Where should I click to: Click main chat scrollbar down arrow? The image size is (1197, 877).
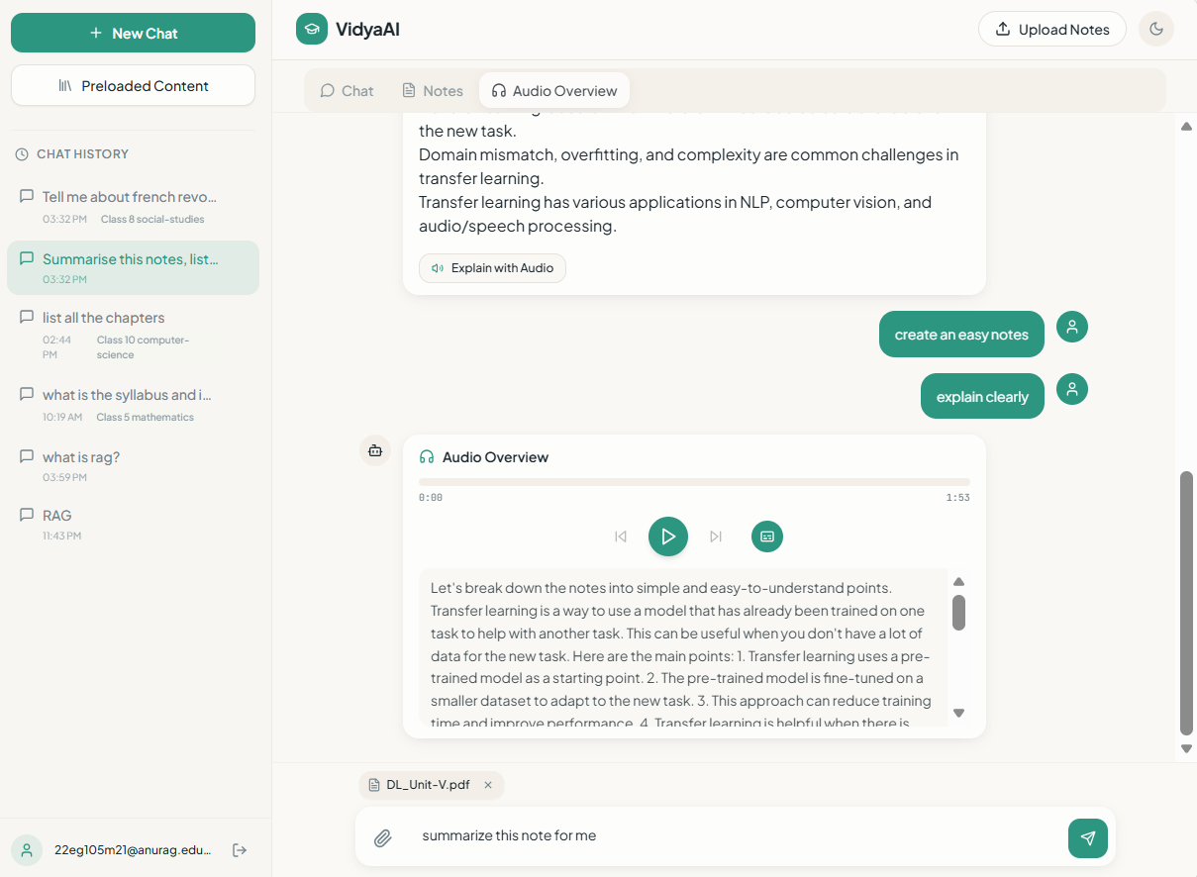[1186, 749]
